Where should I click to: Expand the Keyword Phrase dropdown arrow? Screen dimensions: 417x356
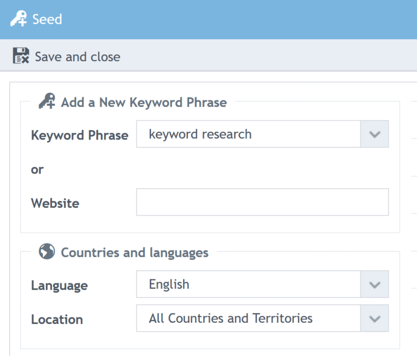(375, 134)
